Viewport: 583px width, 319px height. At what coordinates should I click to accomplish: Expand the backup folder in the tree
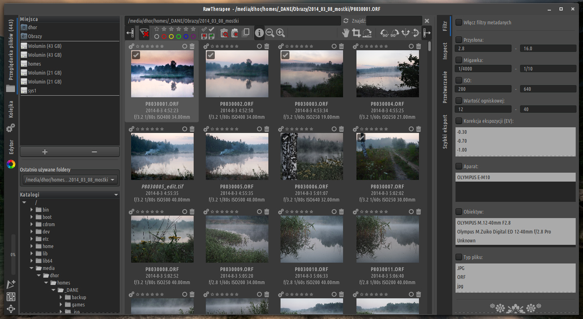[x=61, y=298]
